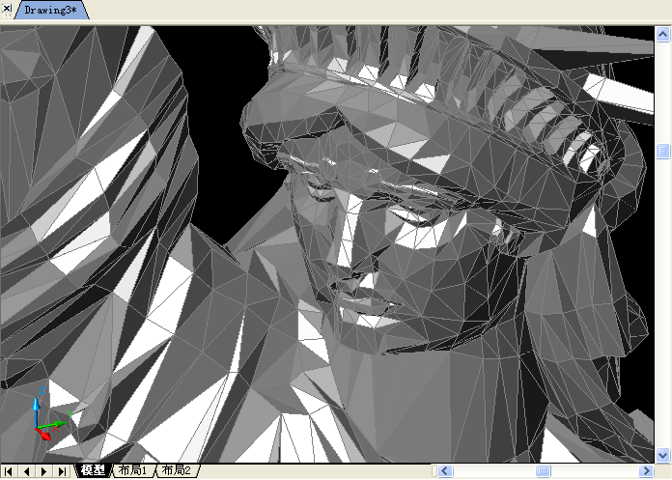This screenshot has width=672, height=480.
Task: Click the horizontal scrollbar thumb
Action: tap(543, 471)
